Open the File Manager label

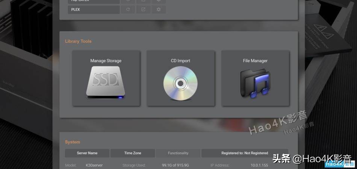(x=255, y=61)
